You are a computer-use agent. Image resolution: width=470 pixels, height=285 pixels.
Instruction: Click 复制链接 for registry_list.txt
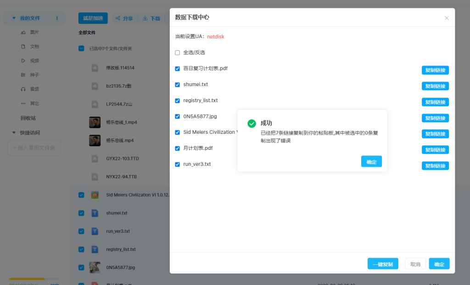[435, 102]
